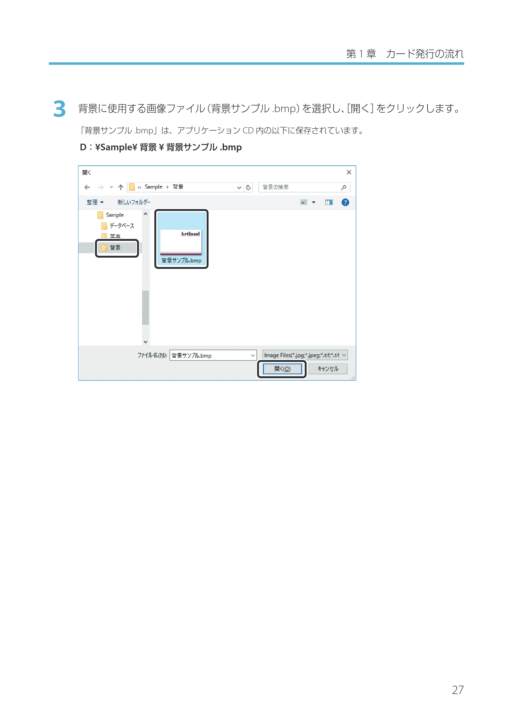
Task: Select the 写真 folder in tree
Action: click(111, 236)
